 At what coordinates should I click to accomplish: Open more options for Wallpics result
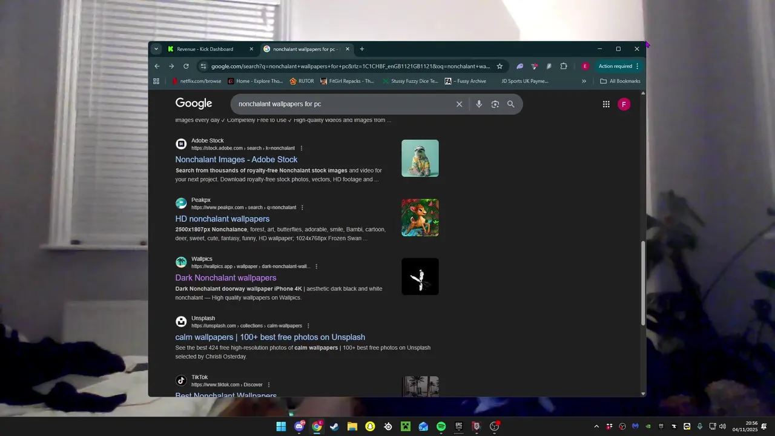[316, 266]
